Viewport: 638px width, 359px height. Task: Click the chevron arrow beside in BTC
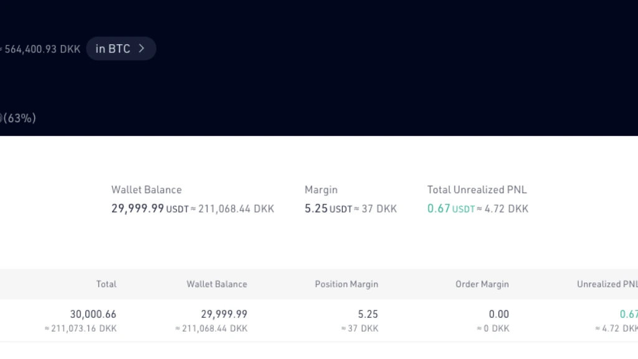[x=141, y=49]
